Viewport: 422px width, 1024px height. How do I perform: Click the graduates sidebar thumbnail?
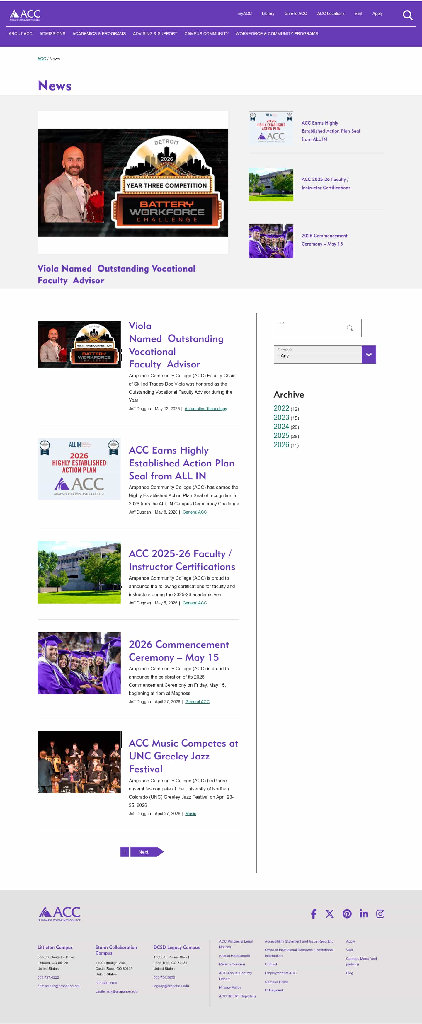pyautogui.click(x=271, y=241)
